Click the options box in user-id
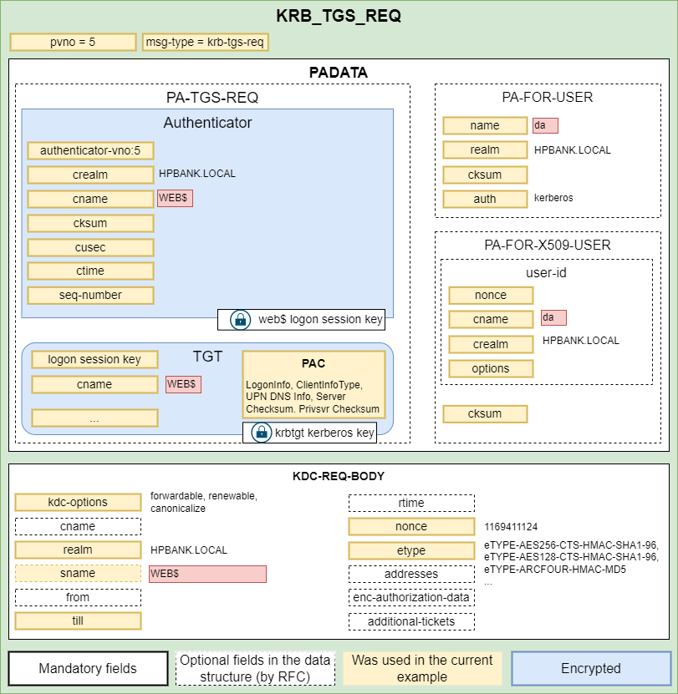 [x=491, y=368]
